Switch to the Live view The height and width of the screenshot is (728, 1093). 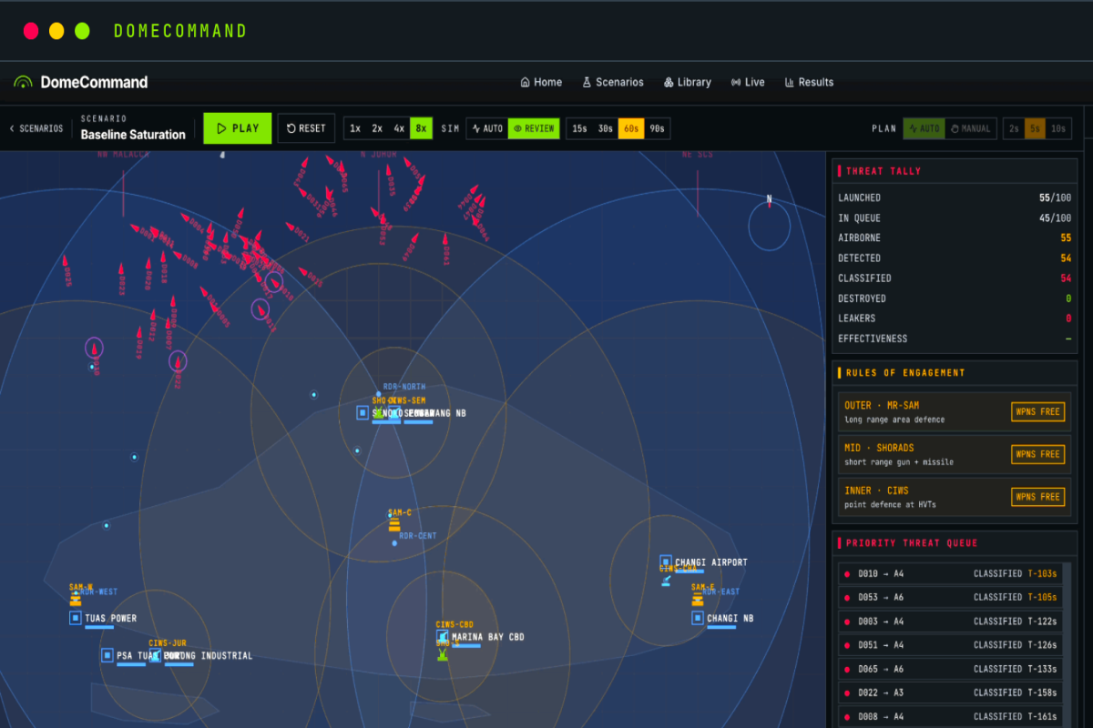tap(748, 82)
